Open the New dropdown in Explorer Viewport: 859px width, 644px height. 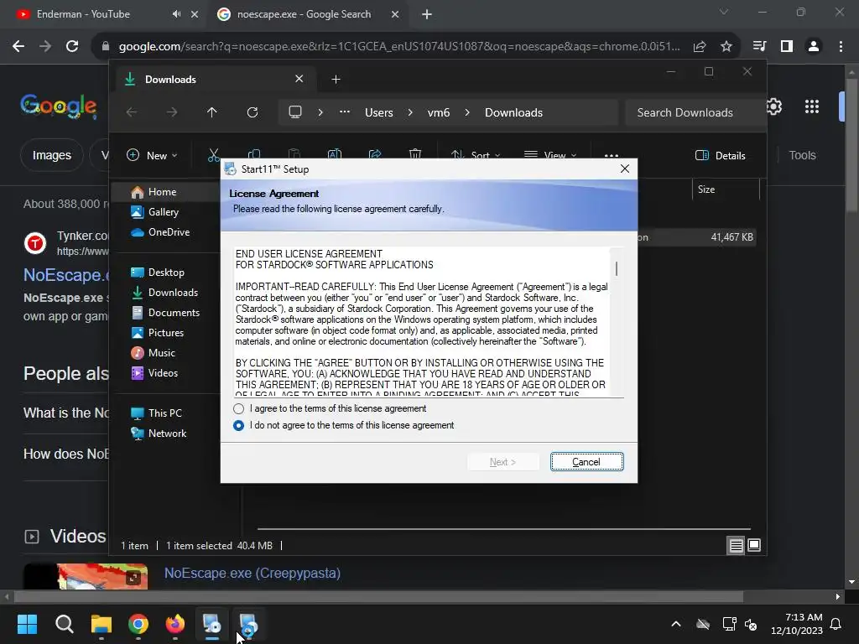pos(152,155)
